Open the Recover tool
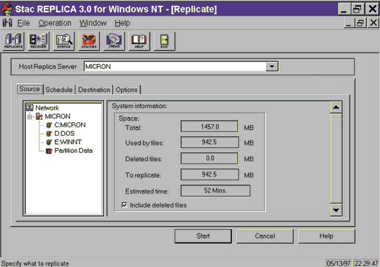This screenshot has height=267, width=380. click(x=39, y=41)
